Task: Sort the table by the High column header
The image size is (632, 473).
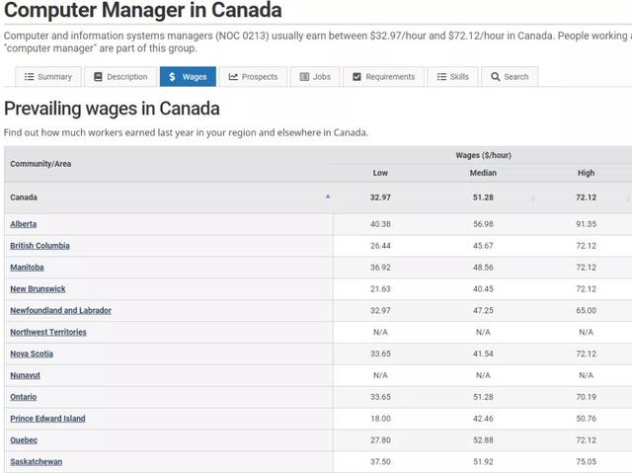Action: (586, 173)
